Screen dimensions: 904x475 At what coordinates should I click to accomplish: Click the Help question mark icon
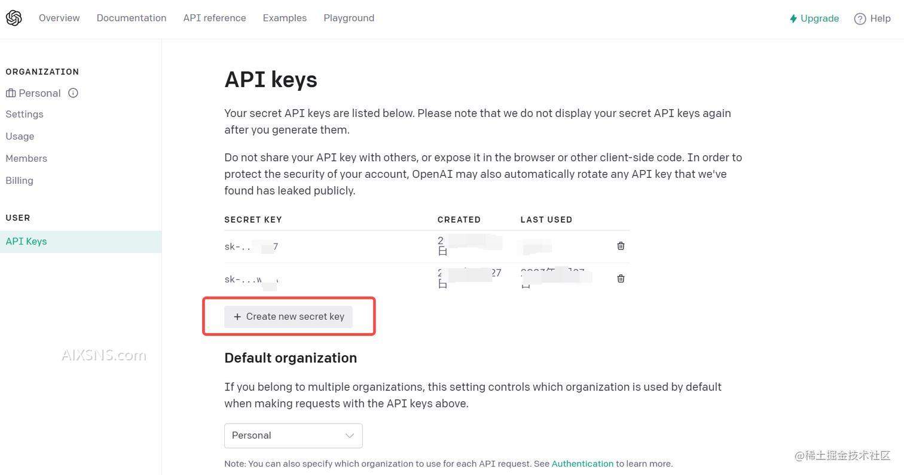(x=860, y=18)
